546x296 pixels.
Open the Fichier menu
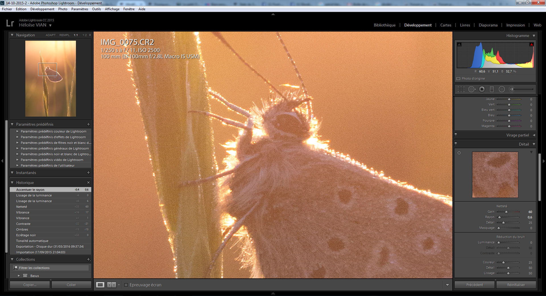point(7,9)
